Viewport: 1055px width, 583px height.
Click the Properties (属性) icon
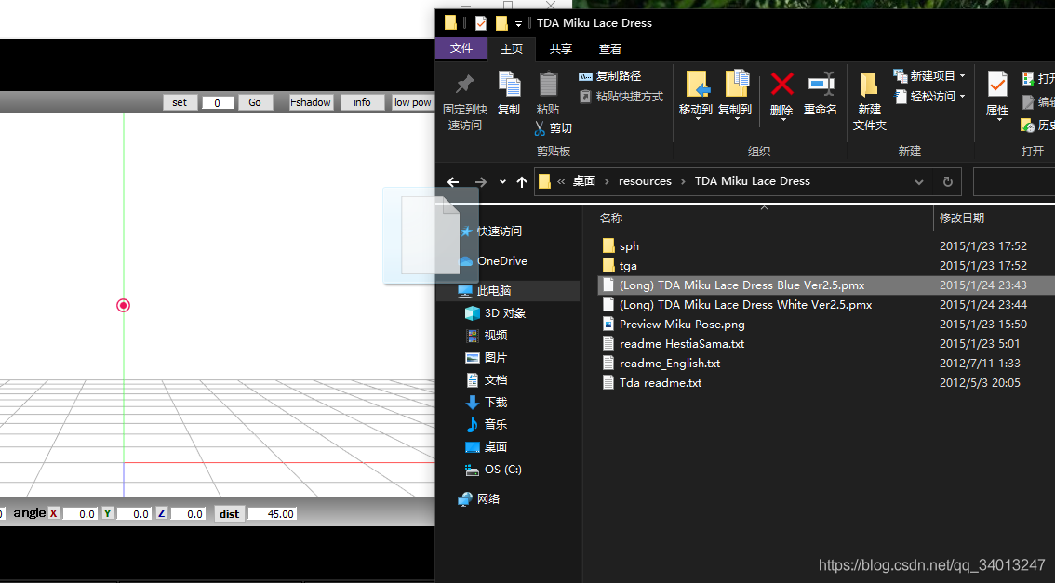tap(997, 86)
